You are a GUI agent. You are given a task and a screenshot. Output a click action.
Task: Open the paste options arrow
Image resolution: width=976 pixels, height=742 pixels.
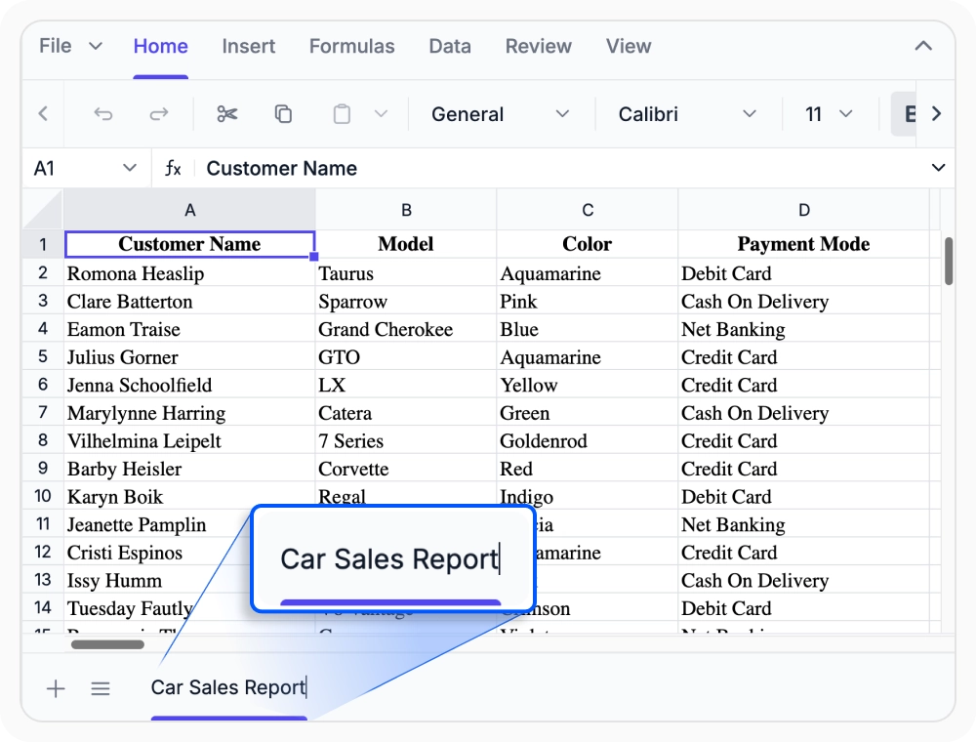[381, 114]
